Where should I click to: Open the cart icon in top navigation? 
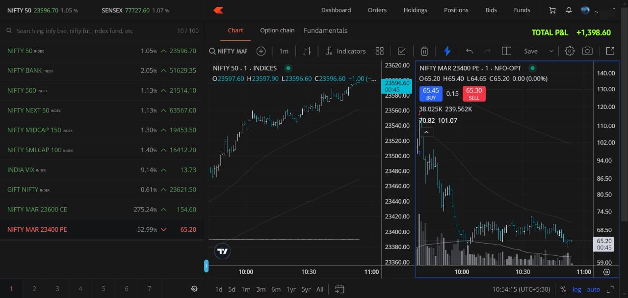[x=552, y=10]
